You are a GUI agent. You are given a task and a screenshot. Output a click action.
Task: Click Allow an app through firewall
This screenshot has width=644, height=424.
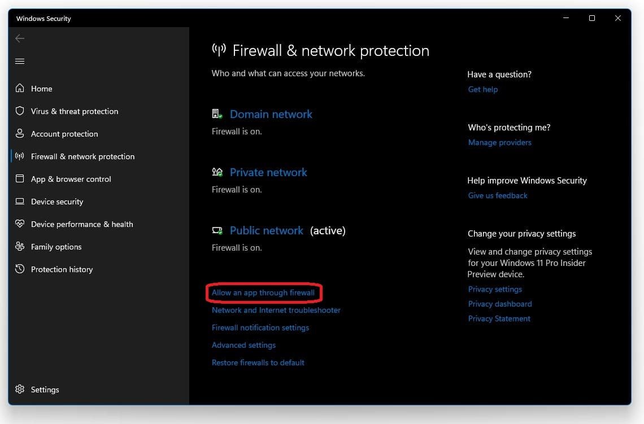tap(263, 292)
